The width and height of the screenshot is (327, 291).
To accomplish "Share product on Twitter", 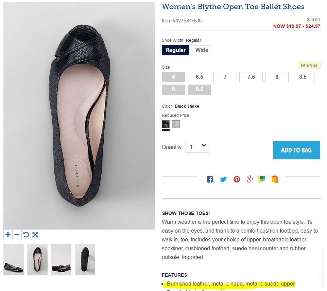I will click(223, 179).
